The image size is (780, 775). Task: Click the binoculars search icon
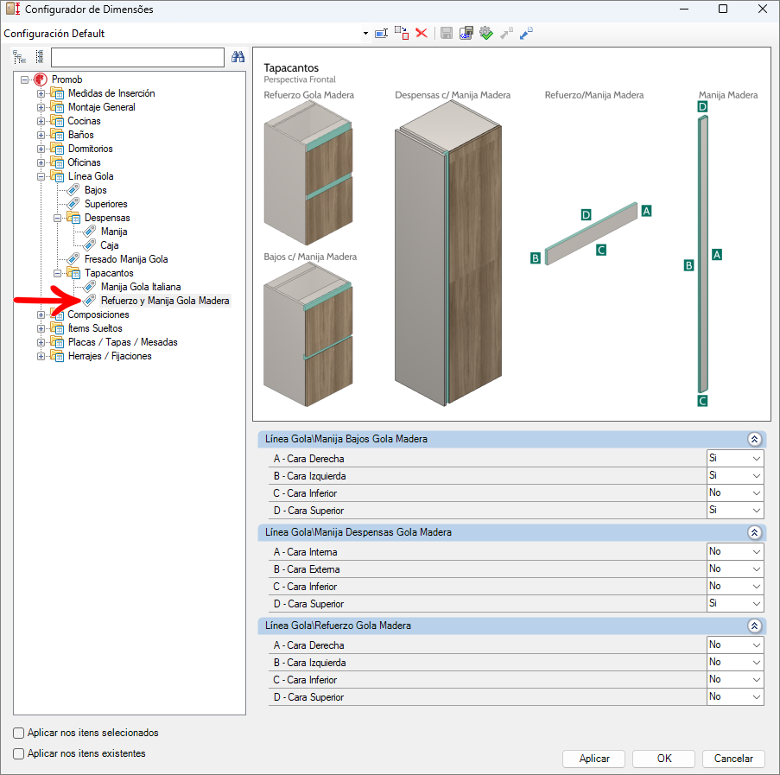click(x=238, y=57)
